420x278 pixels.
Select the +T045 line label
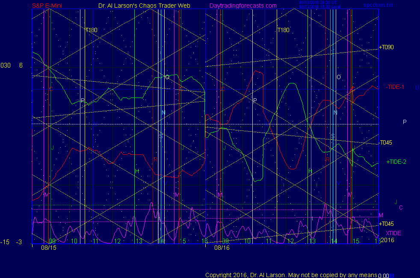coord(386,224)
